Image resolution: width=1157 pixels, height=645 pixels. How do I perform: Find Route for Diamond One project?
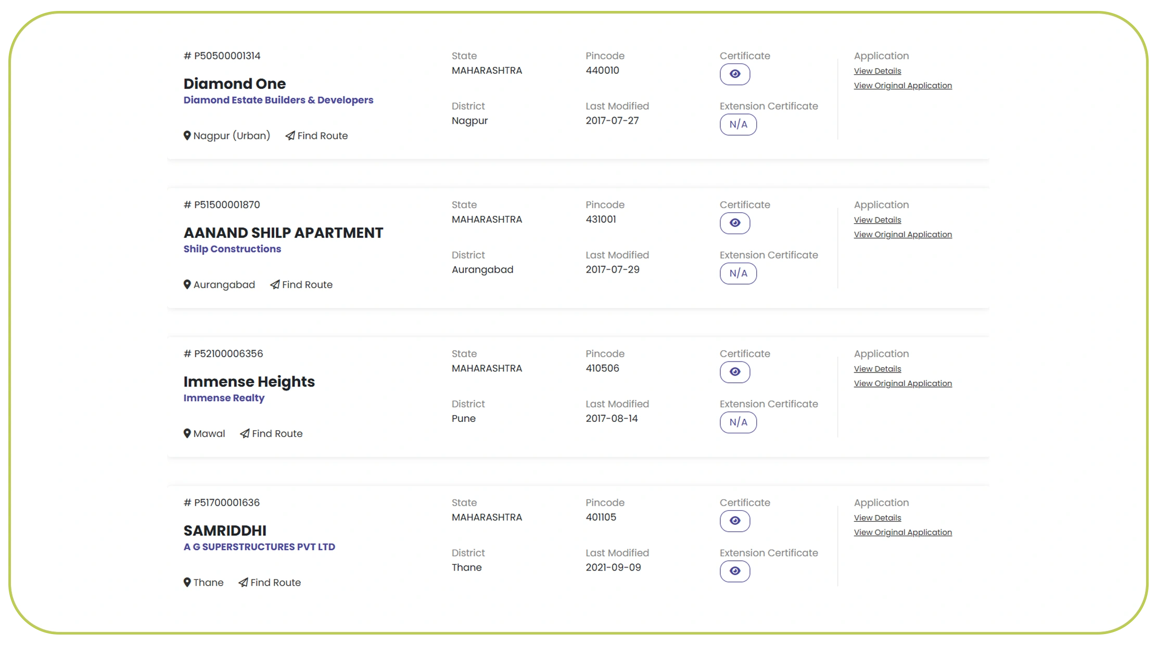(316, 136)
